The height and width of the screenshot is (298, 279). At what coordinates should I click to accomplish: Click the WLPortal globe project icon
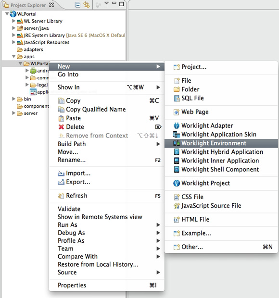click(x=13, y=13)
